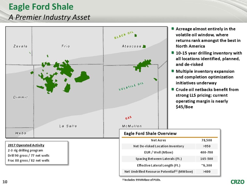Click the acreage cluster on Atascosa–McMullen border
The image size is (247, 185).
142,65
